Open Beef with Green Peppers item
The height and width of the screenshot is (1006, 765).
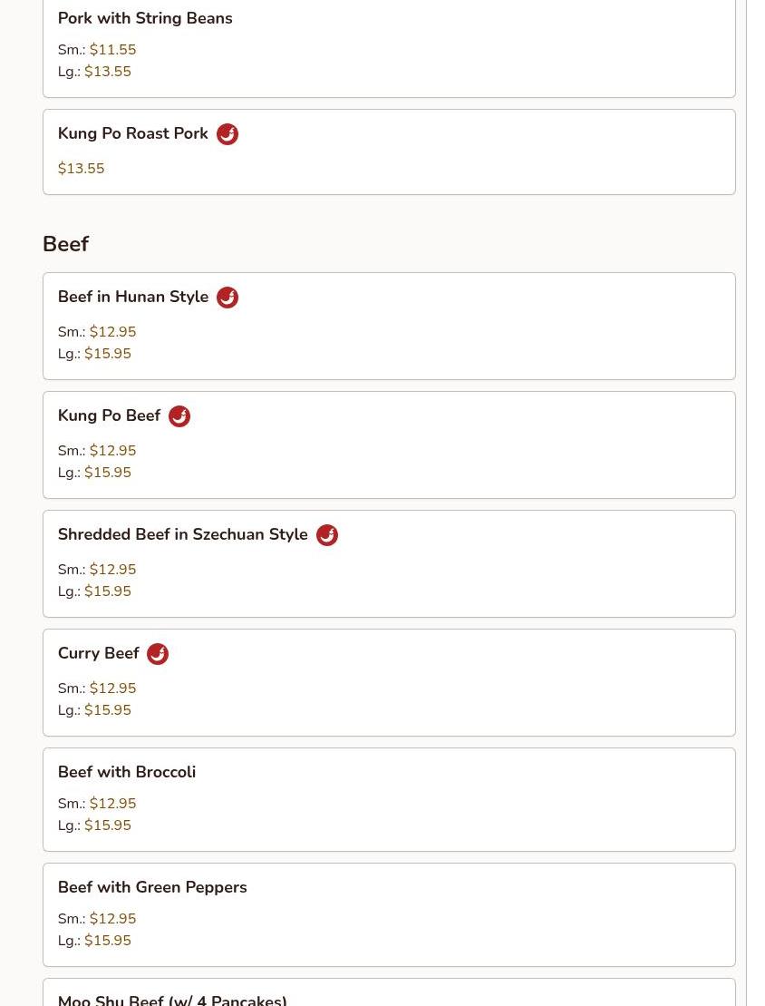point(152,887)
